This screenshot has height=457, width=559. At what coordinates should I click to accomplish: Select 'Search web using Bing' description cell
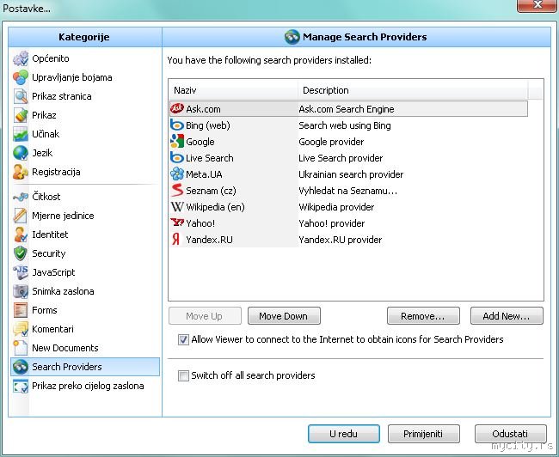[345, 125]
